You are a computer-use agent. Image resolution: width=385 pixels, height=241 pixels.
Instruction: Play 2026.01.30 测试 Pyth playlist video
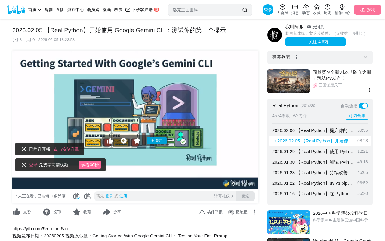coord(320,162)
